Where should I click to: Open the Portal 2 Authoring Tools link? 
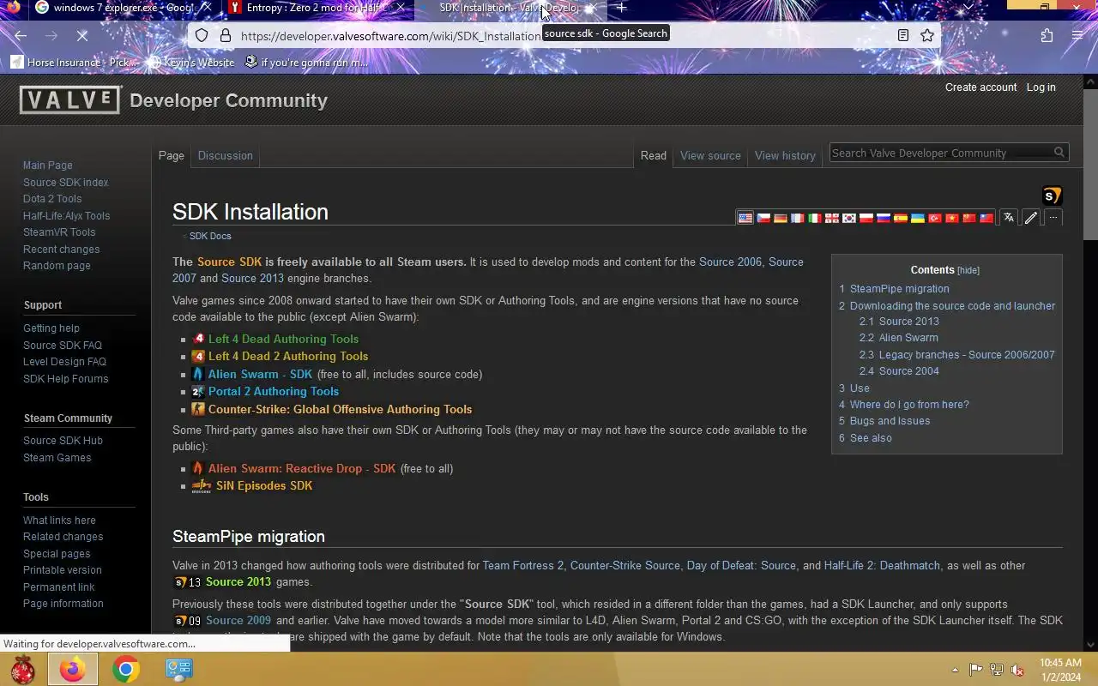tap(274, 391)
